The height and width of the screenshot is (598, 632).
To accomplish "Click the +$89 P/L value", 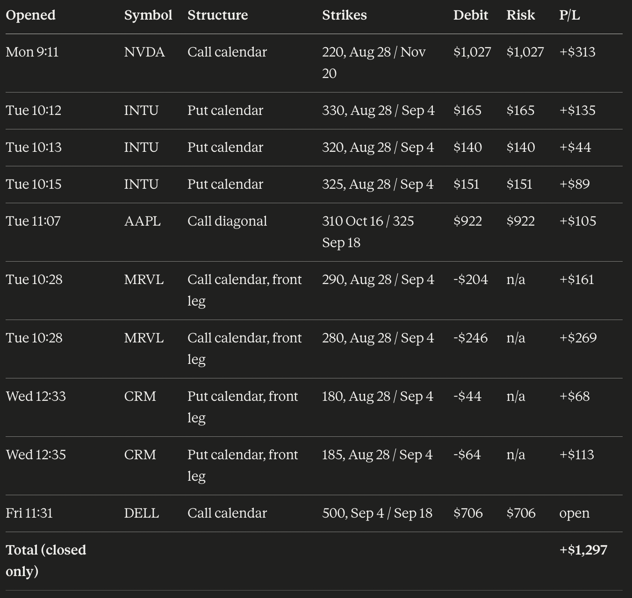I will 575,184.
